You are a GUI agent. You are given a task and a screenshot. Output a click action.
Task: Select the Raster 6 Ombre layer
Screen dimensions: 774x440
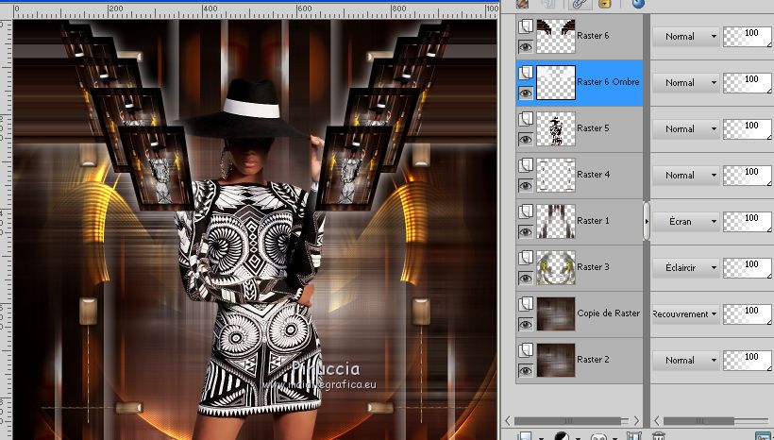pyautogui.click(x=608, y=82)
